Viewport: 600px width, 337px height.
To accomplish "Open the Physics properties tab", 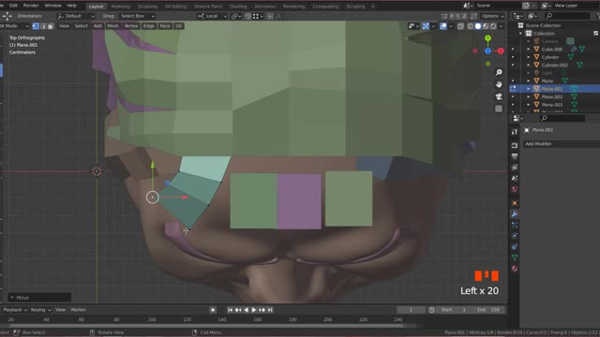I will (x=515, y=236).
